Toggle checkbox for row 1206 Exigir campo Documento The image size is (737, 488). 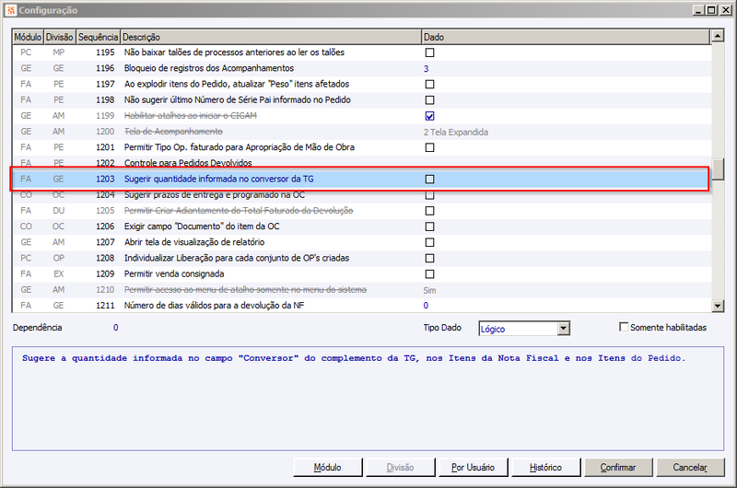[429, 227]
